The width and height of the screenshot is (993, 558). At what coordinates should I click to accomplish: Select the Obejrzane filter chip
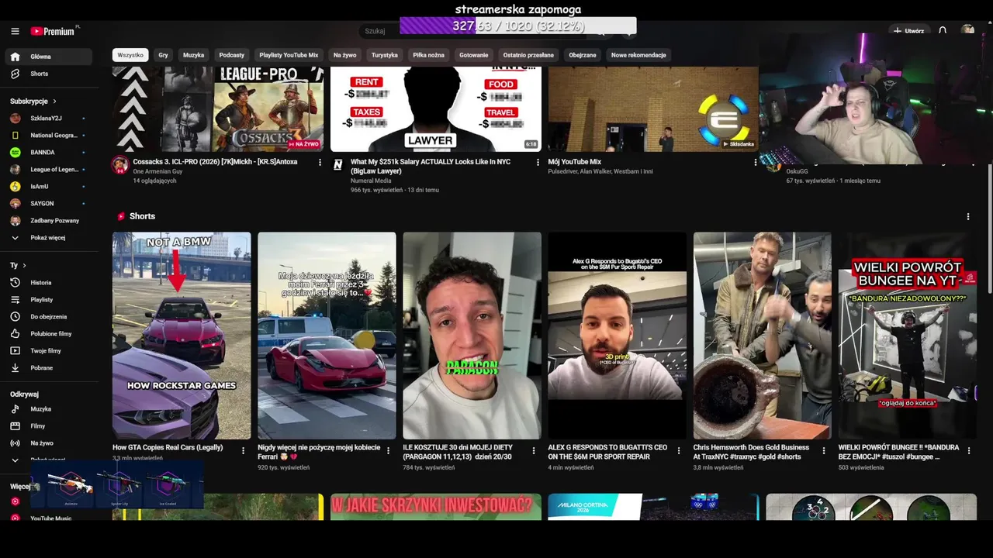(583, 55)
